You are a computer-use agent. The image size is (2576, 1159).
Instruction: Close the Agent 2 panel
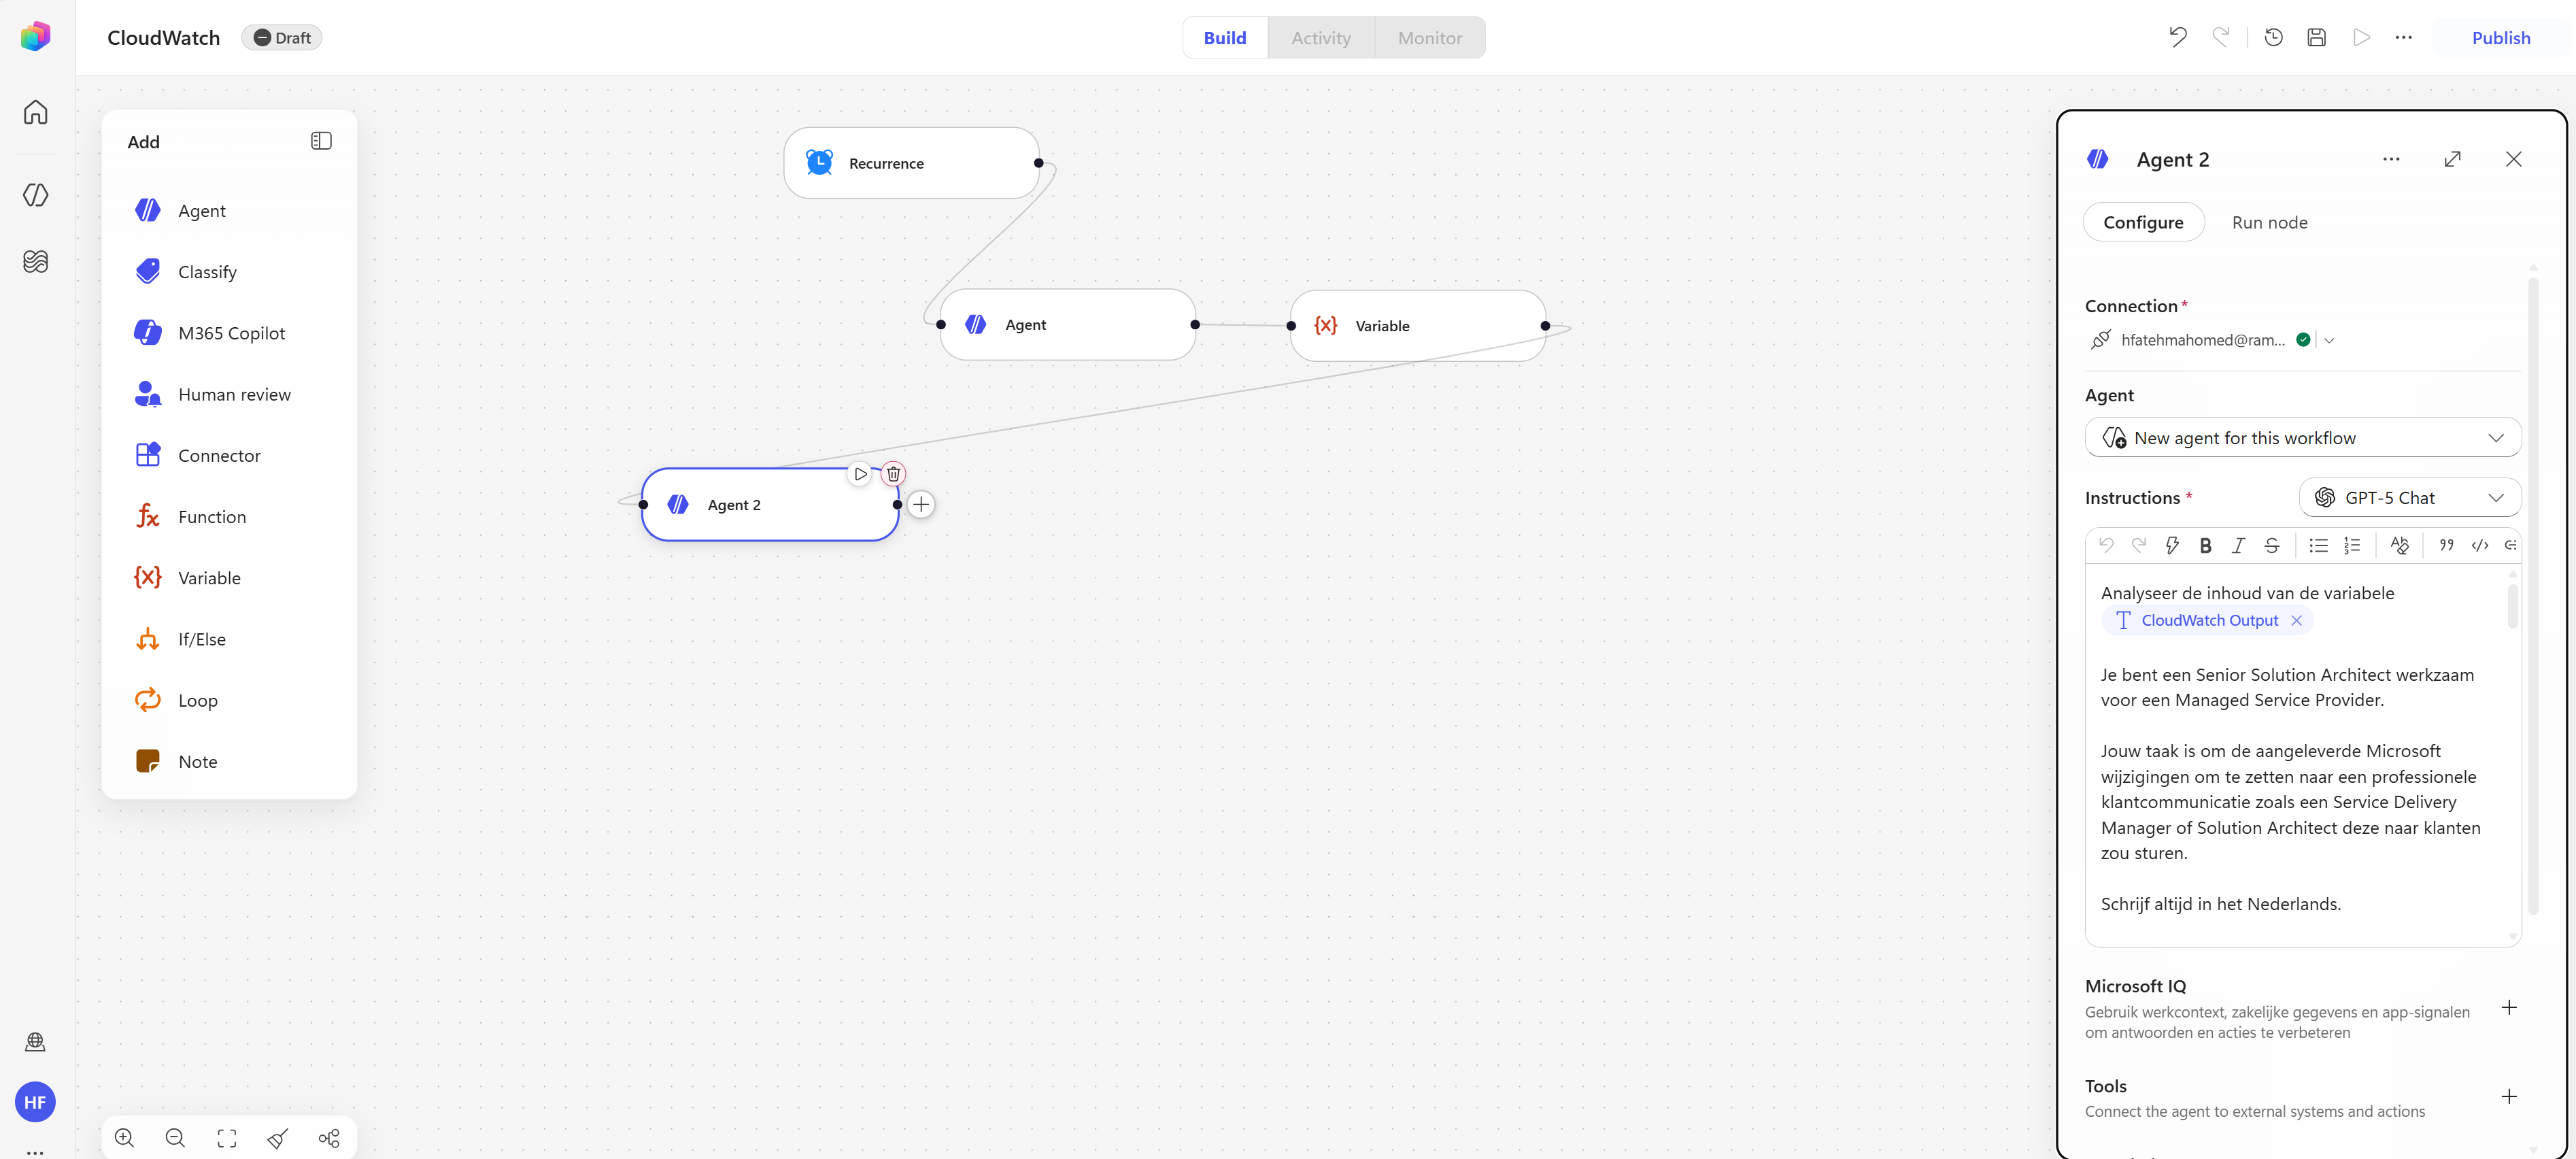(x=2513, y=159)
